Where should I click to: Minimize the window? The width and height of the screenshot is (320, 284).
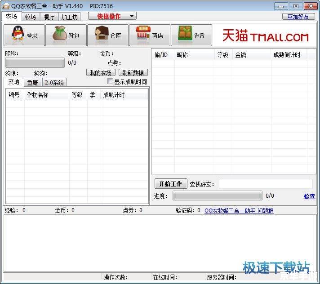point(281,6)
